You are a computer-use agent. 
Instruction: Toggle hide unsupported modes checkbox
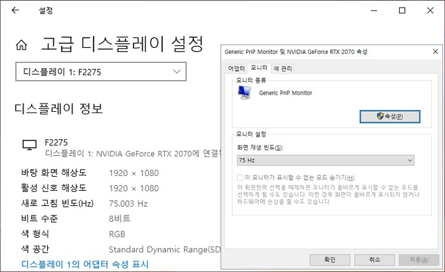pyautogui.click(x=240, y=178)
